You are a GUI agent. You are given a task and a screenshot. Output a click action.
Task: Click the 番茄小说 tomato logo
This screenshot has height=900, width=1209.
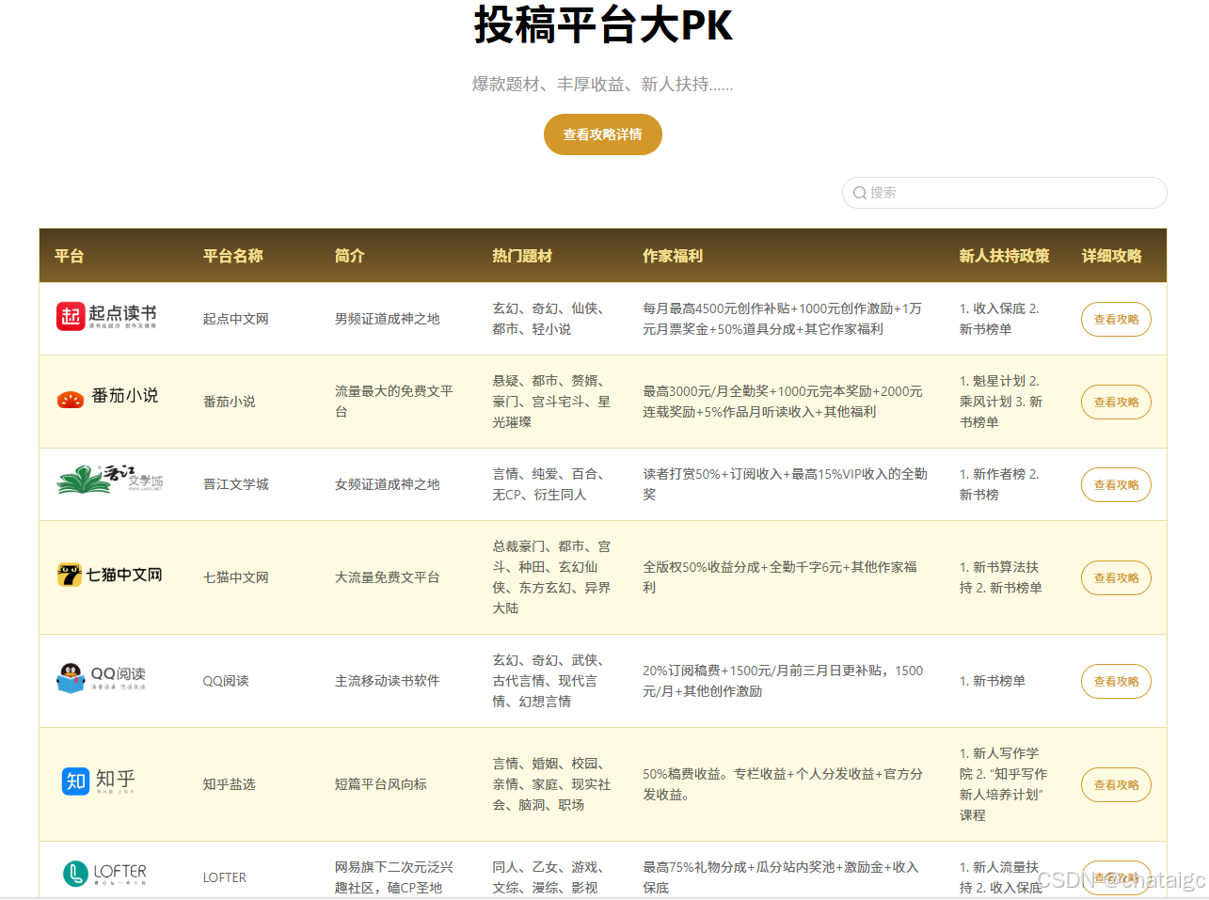(x=107, y=397)
